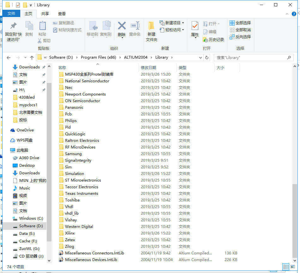Create a new folder with the 新建文件夹 icon

pos(151,26)
